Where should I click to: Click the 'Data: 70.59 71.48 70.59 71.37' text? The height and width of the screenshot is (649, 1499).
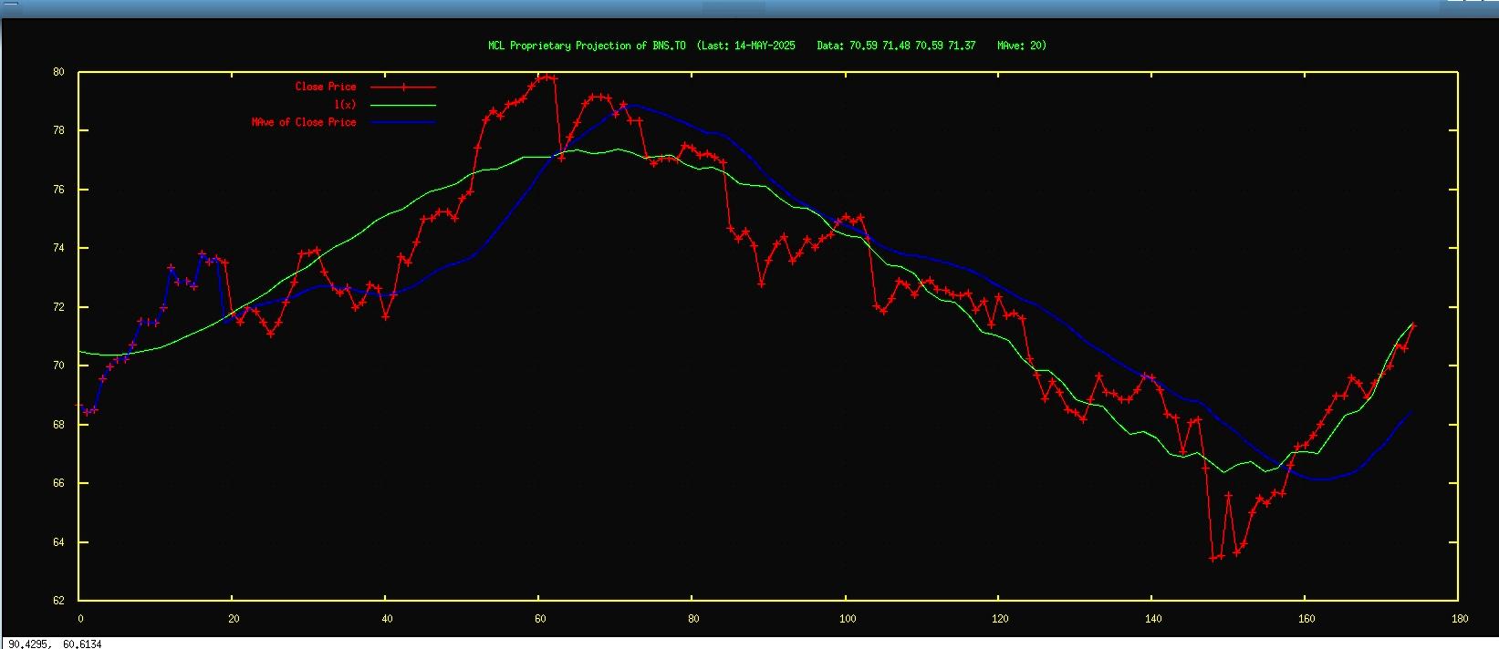896,46
